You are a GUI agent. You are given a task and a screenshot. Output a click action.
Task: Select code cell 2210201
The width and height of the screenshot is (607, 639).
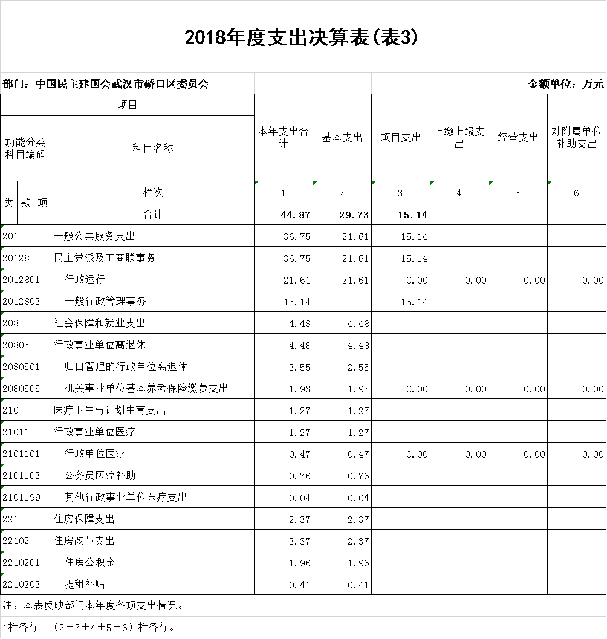pyautogui.click(x=25, y=563)
